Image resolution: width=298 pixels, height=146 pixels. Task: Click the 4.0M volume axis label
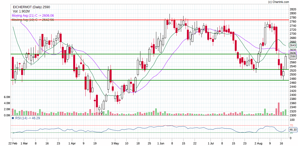[x=7, y=103]
